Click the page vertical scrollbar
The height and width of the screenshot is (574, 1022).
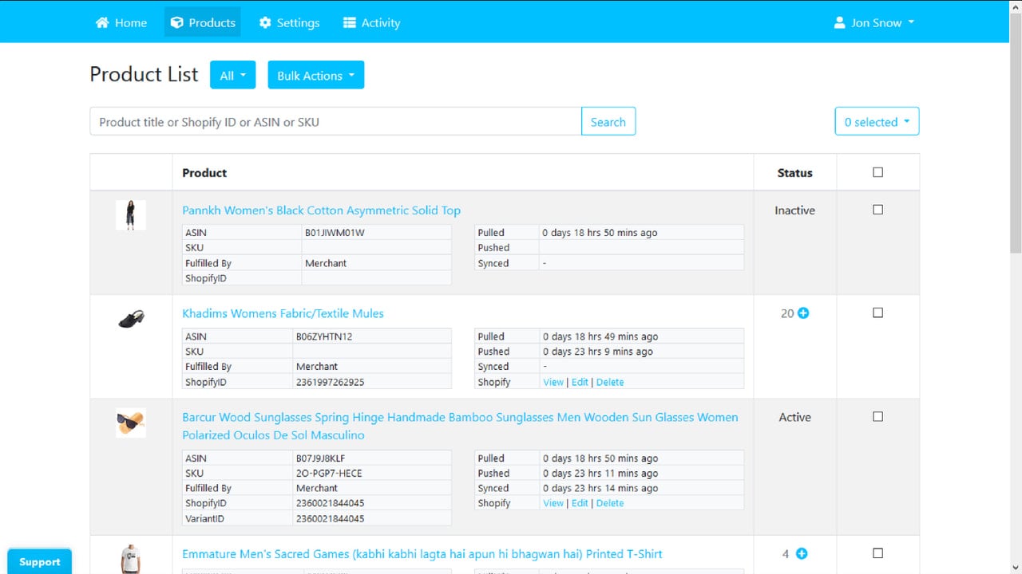(x=1016, y=287)
